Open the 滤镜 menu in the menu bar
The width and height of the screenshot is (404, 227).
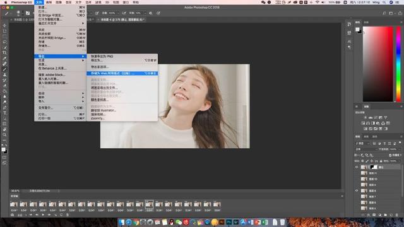click(x=98, y=3)
